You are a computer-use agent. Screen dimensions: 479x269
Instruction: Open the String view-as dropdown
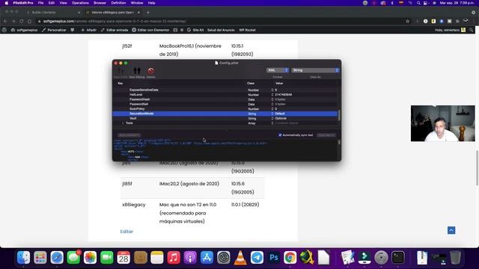(x=315, y=70)
